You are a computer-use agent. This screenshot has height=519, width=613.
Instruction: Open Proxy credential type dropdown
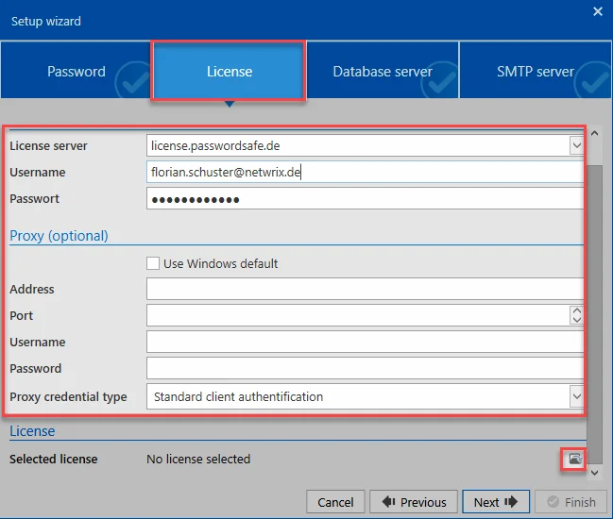576,396
